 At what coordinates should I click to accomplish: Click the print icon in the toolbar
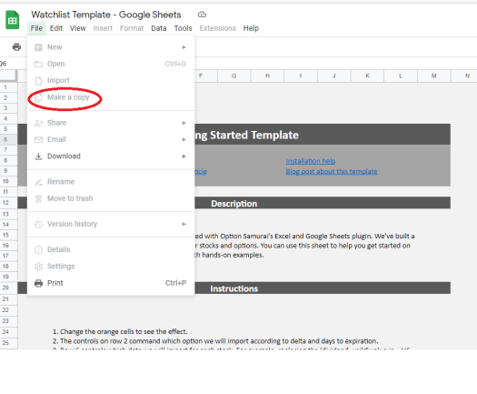click(16, 47)
